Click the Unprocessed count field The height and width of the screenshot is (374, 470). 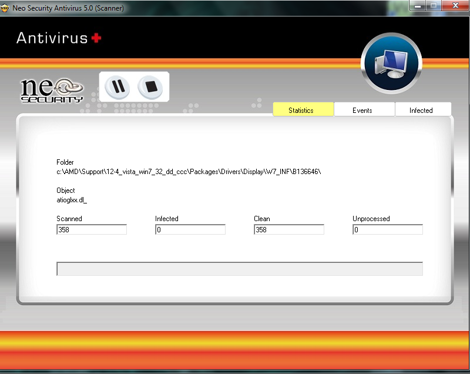pos(387,229)
